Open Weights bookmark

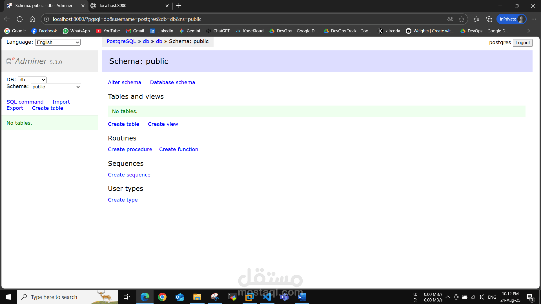430,31
